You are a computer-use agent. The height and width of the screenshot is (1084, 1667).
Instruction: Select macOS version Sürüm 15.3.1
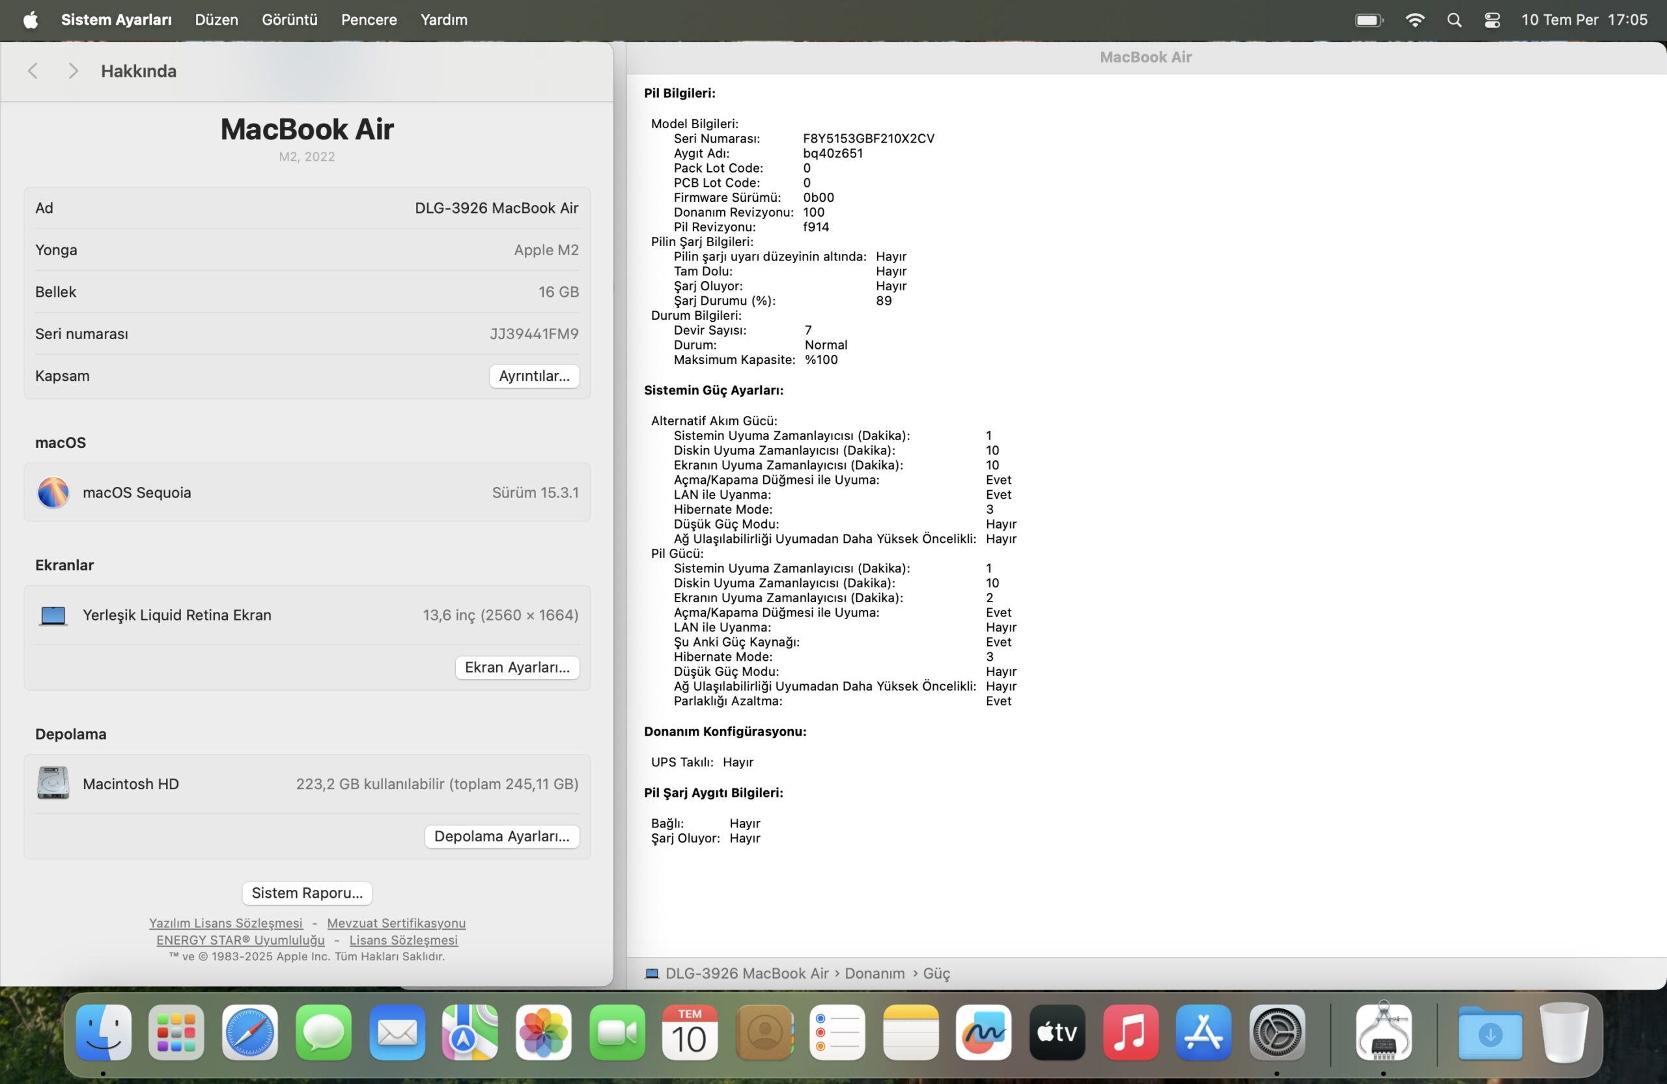535,492
